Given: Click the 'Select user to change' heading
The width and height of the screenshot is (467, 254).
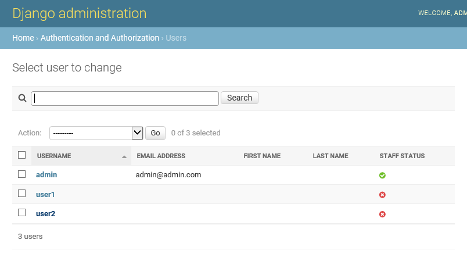Looking at the screenshot, I should tap(67, 67).
